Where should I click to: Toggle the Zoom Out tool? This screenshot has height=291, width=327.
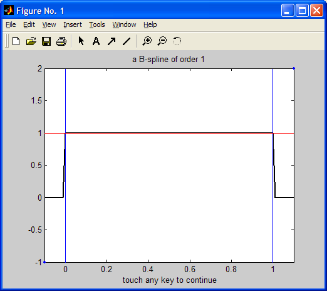click(162, 41)
